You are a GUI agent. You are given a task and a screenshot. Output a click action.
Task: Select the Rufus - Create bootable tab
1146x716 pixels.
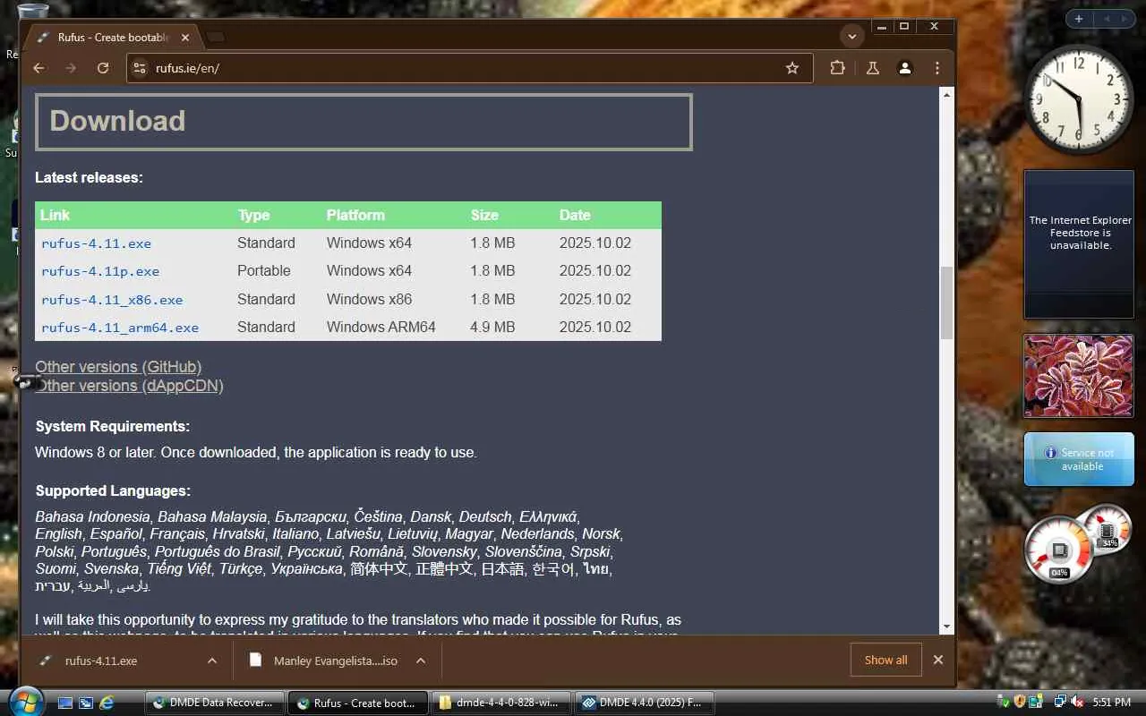112,38
